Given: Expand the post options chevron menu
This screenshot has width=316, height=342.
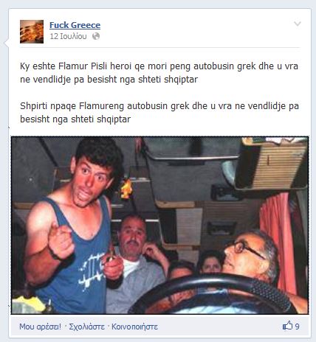Looking at the screenshot, I should click(298, 24).
